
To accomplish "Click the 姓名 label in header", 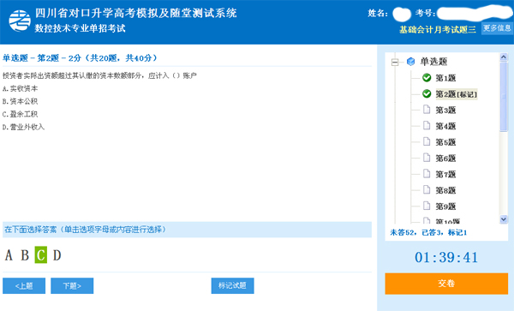I will [x=378, y=13].
